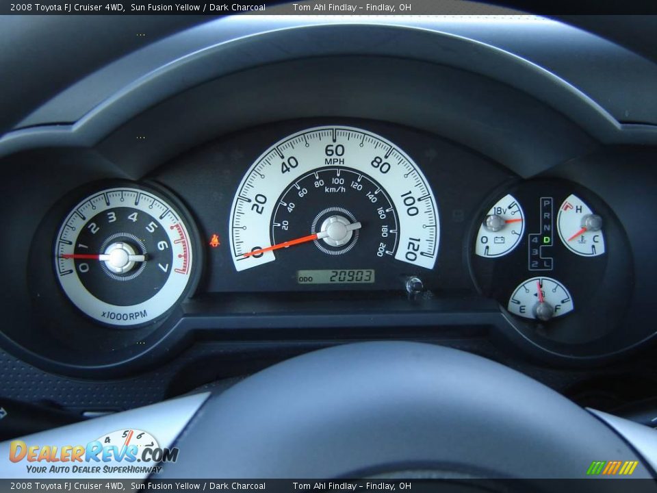Click the red H mark on temperature gauge

coord(578,209)
